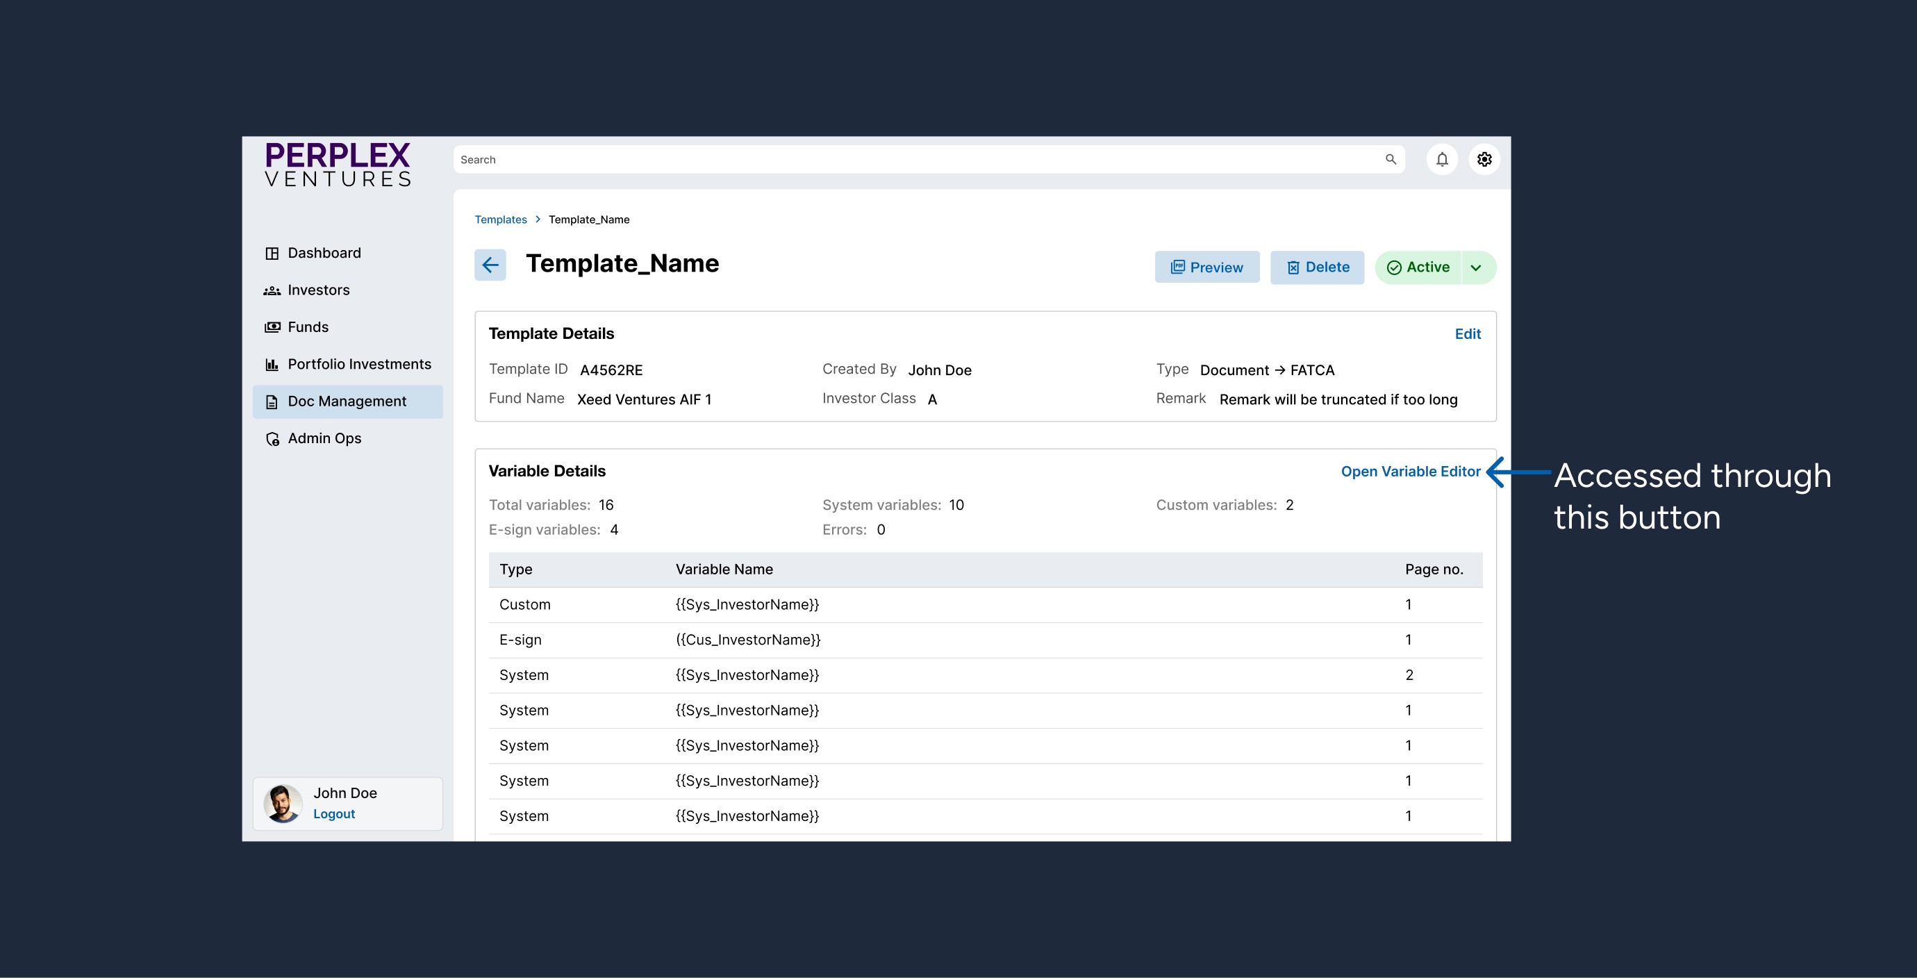Viewport: 1917px width, 978px height.
Task: Click the search magnifier icon
Action: [x=1390, y=159]
